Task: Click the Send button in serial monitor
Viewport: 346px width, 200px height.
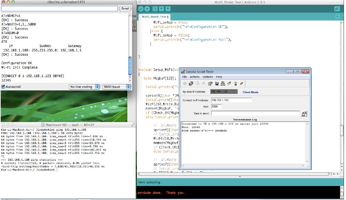Action: point(125,9)
